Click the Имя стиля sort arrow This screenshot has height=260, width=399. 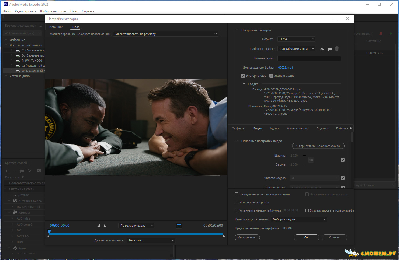[23, 177]
